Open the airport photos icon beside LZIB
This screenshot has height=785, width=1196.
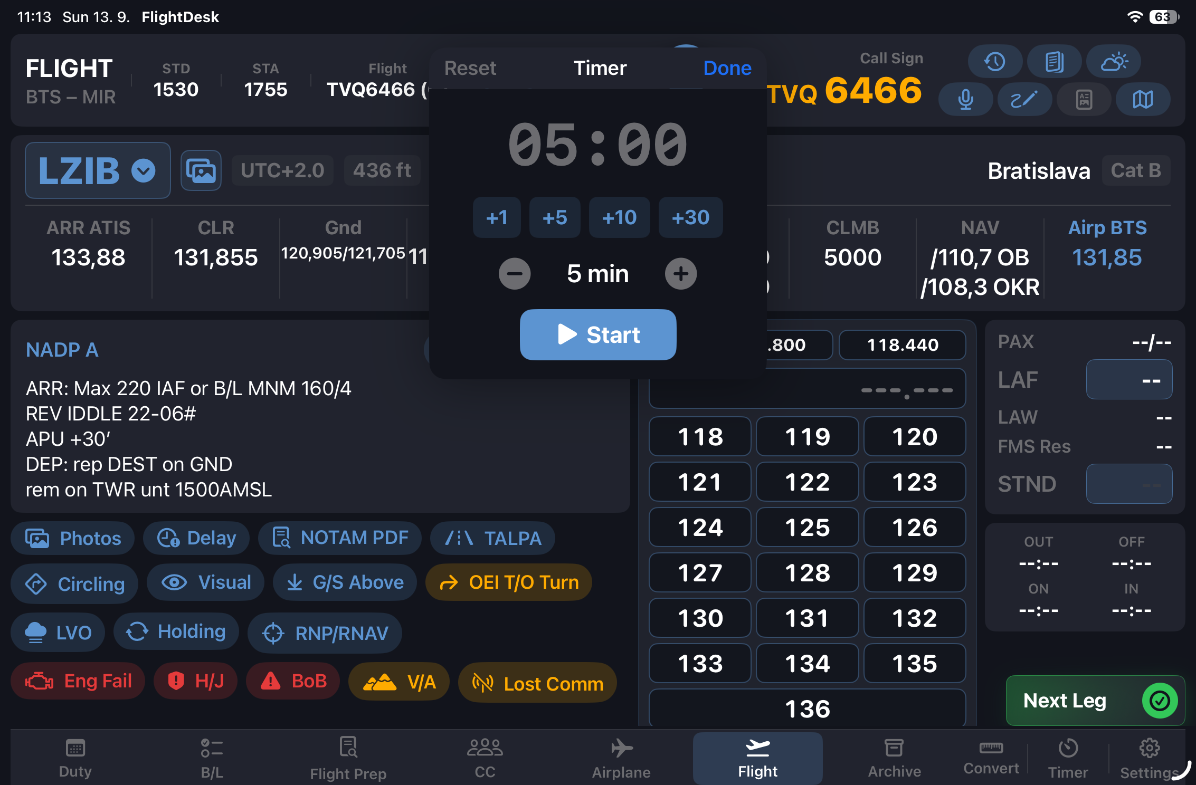click(201, 170)
